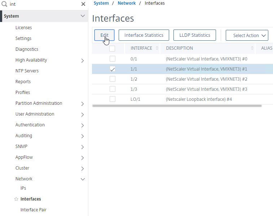Viewport: 273px width, 216px height.
Task: Open Reports in the sidebar
Action: (23, 82)
